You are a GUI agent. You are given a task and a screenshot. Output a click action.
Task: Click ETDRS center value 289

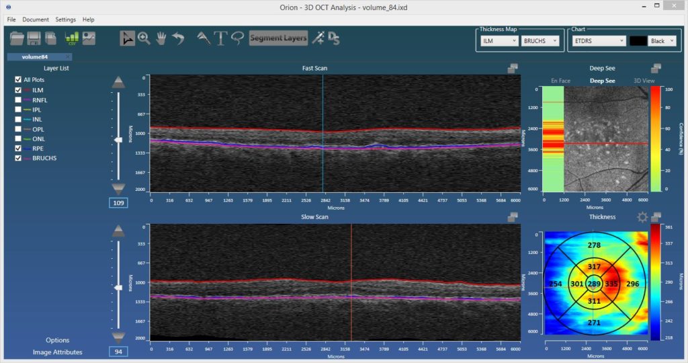594,284
